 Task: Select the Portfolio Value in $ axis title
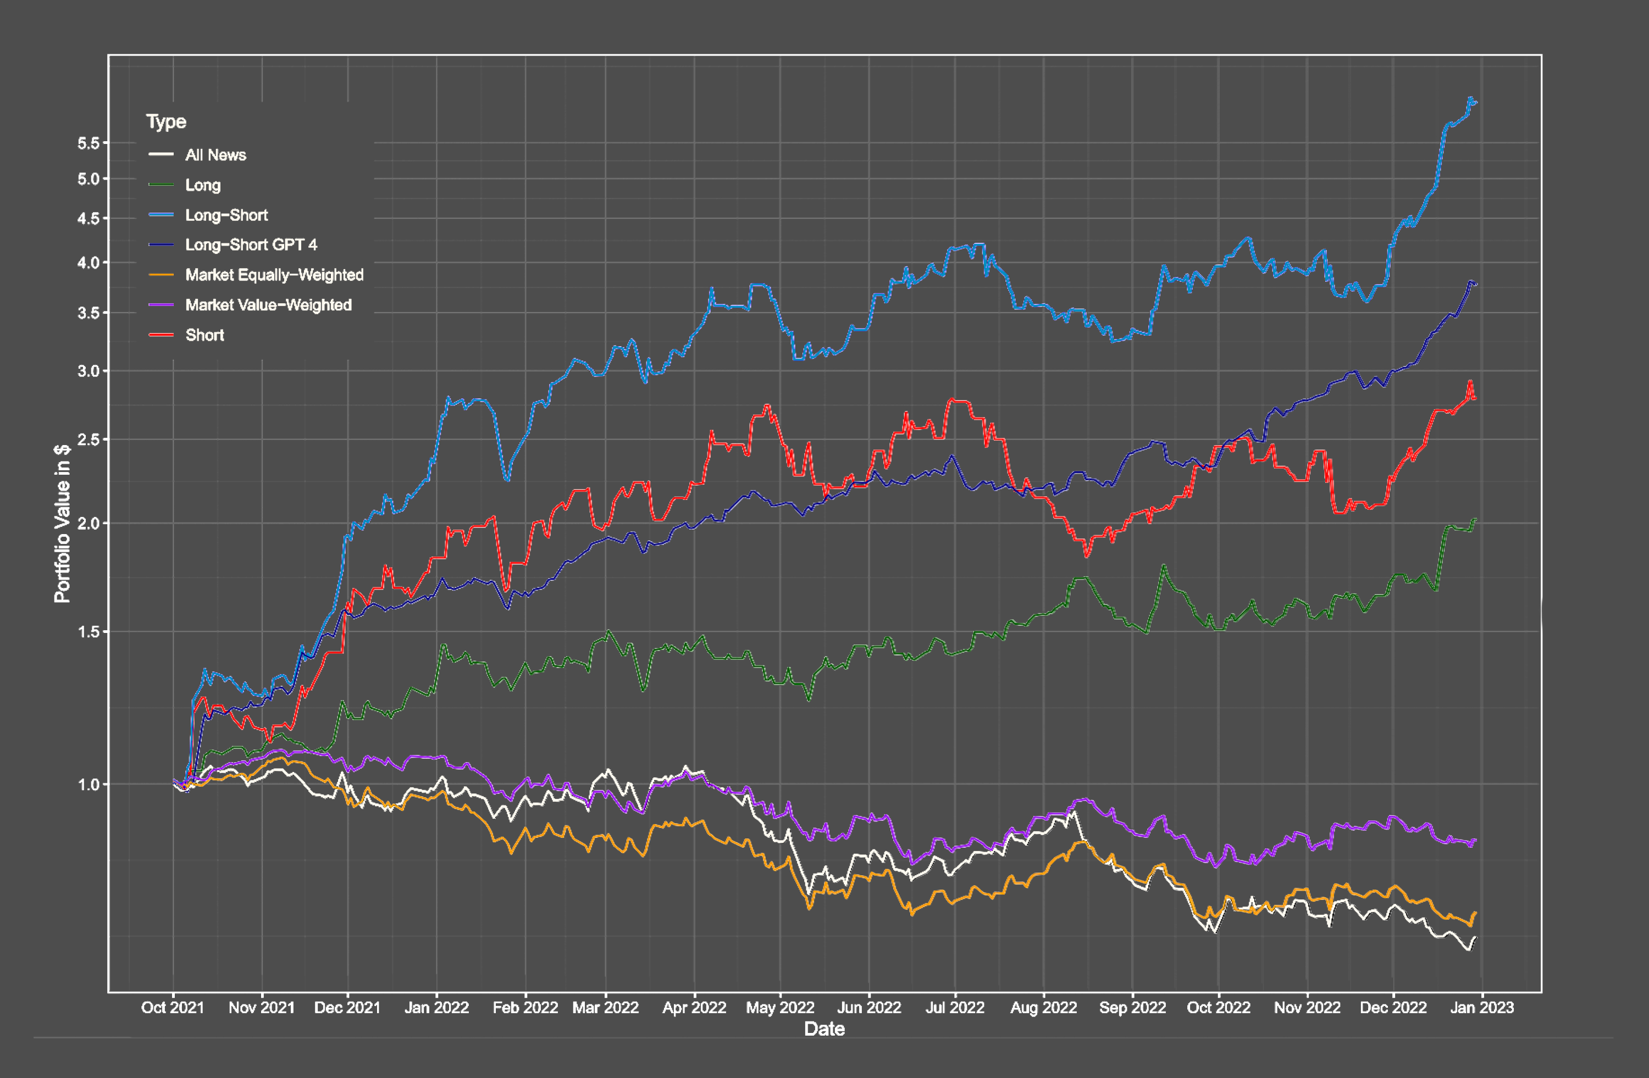[x=62, y=524]
